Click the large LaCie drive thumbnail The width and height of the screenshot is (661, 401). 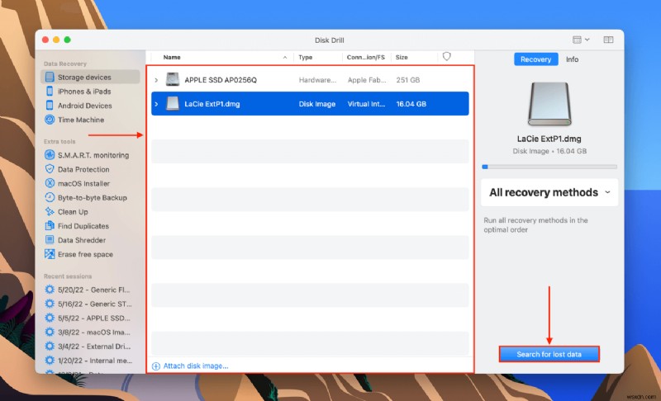549,104
